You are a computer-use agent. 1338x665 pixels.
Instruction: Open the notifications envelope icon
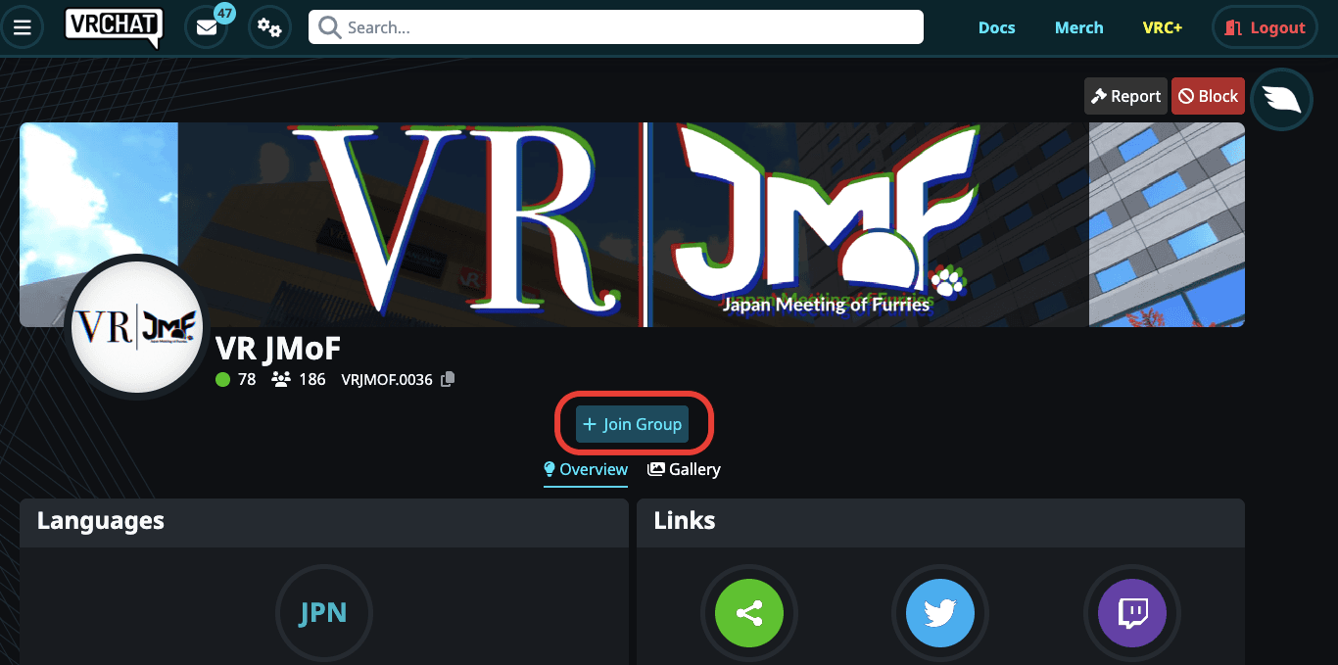pos(206,26)
